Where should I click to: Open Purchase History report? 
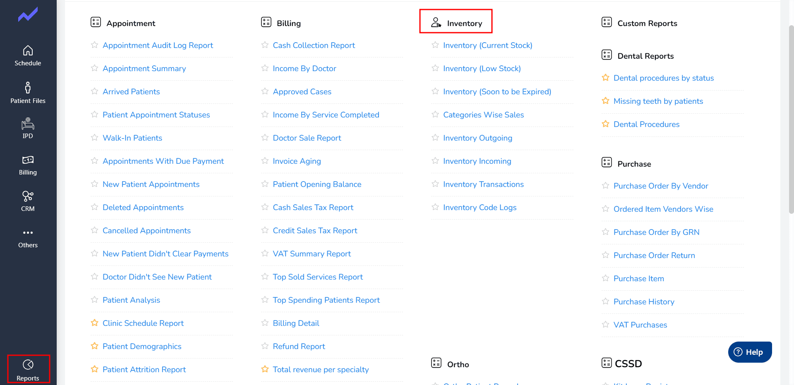[644, 301]
